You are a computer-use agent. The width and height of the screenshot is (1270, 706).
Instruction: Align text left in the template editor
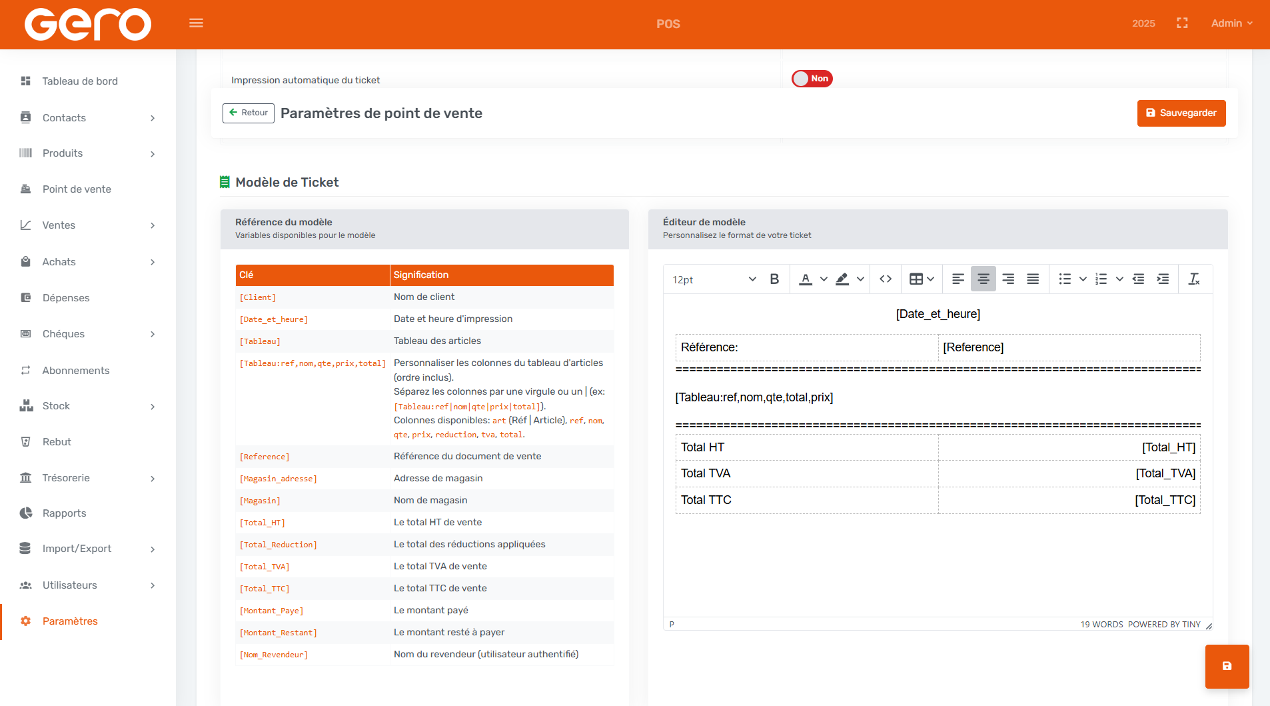[958, 279]
